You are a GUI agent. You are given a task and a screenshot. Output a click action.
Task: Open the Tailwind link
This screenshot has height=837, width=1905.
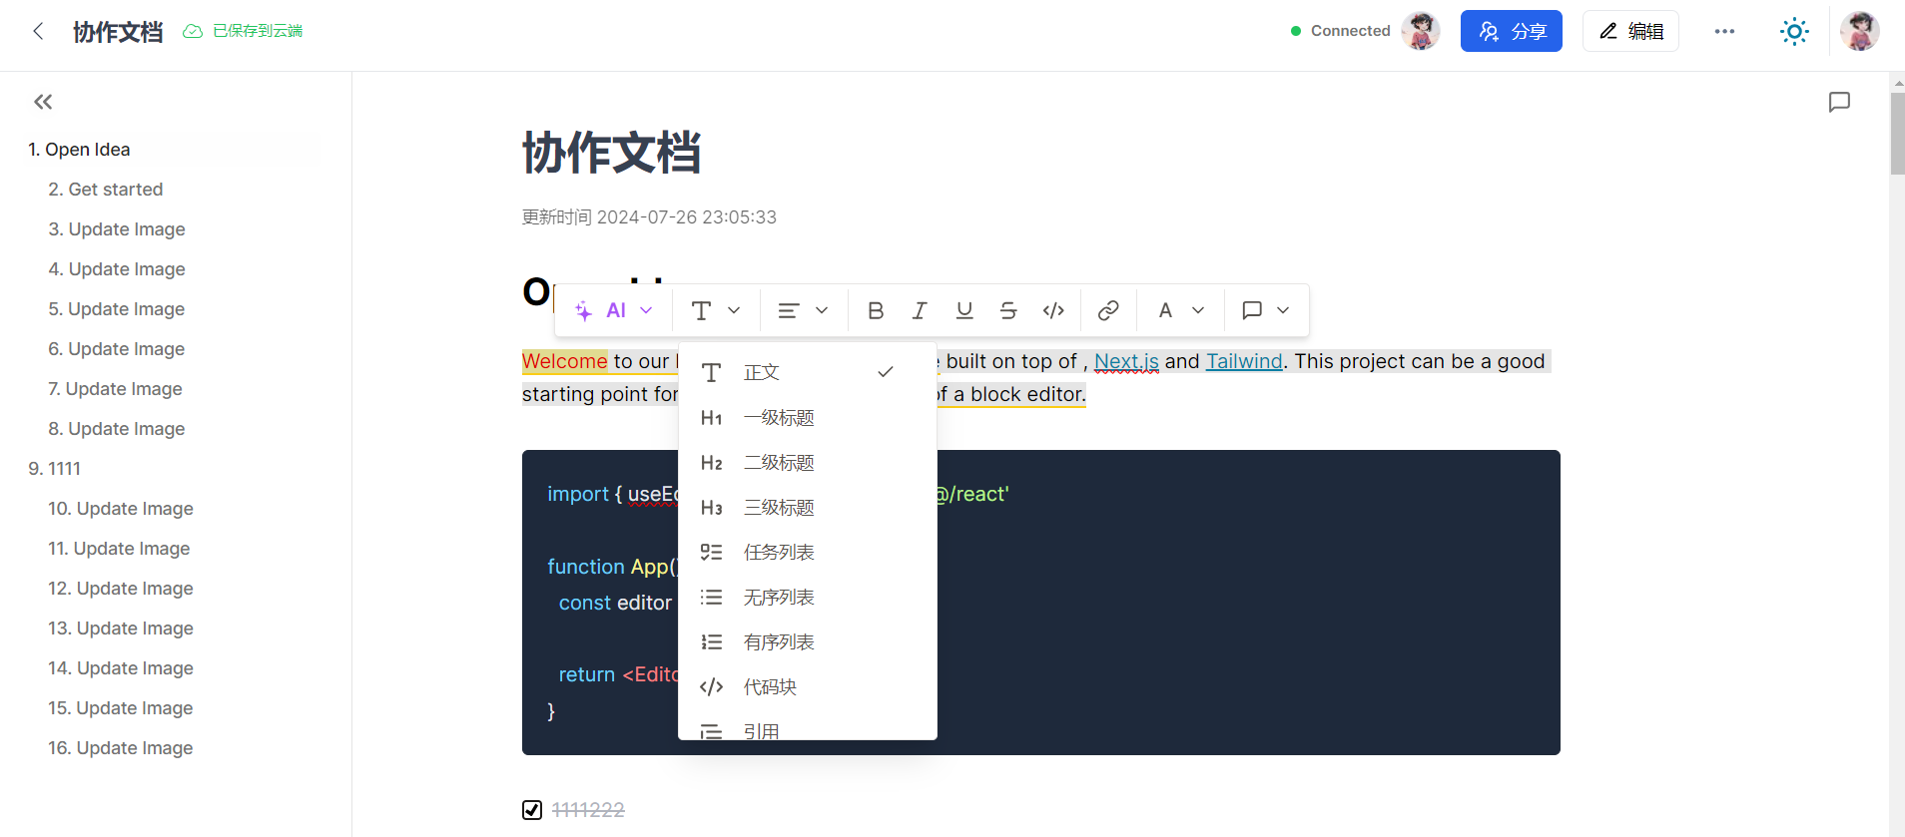[x=1244, y=361]
